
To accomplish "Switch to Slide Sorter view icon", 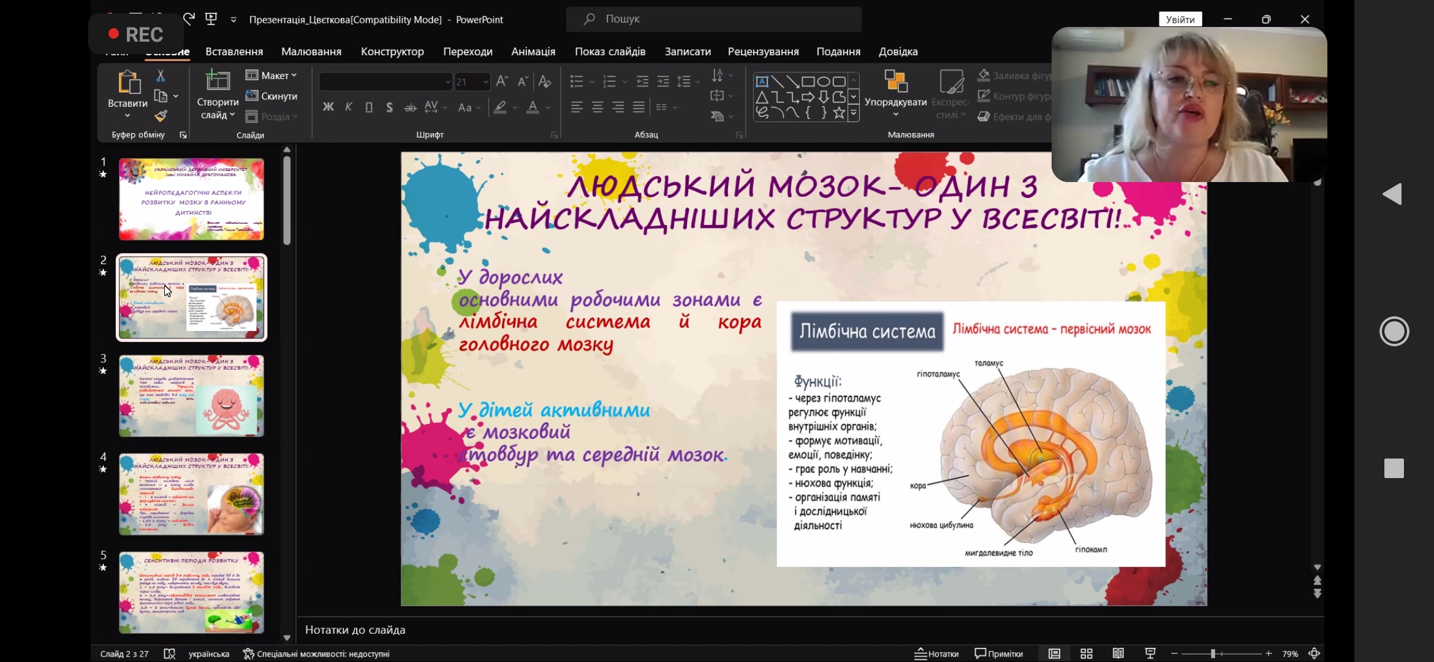I will point(1087,654).
